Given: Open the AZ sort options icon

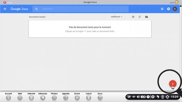Looking at the screenshot, I should coord(140,17).
